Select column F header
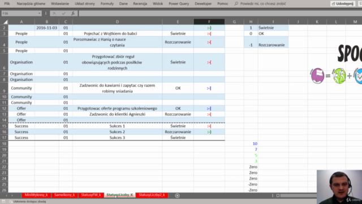Viewport: 362px width, 204px height. pyautogui.click(x=209, y=22)
